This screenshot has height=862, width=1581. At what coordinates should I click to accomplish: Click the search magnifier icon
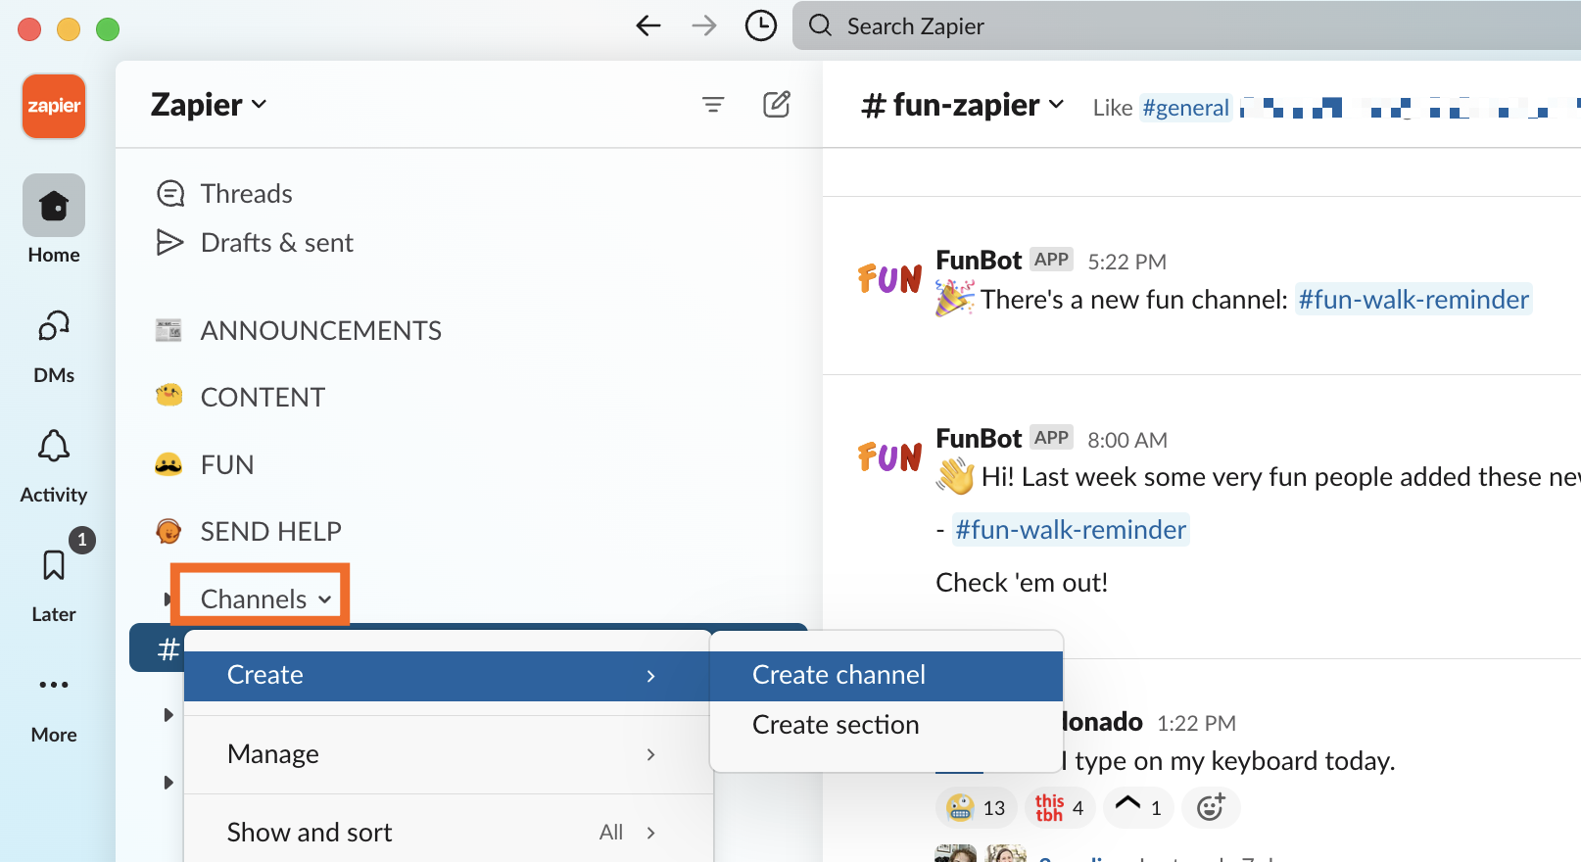821,25
